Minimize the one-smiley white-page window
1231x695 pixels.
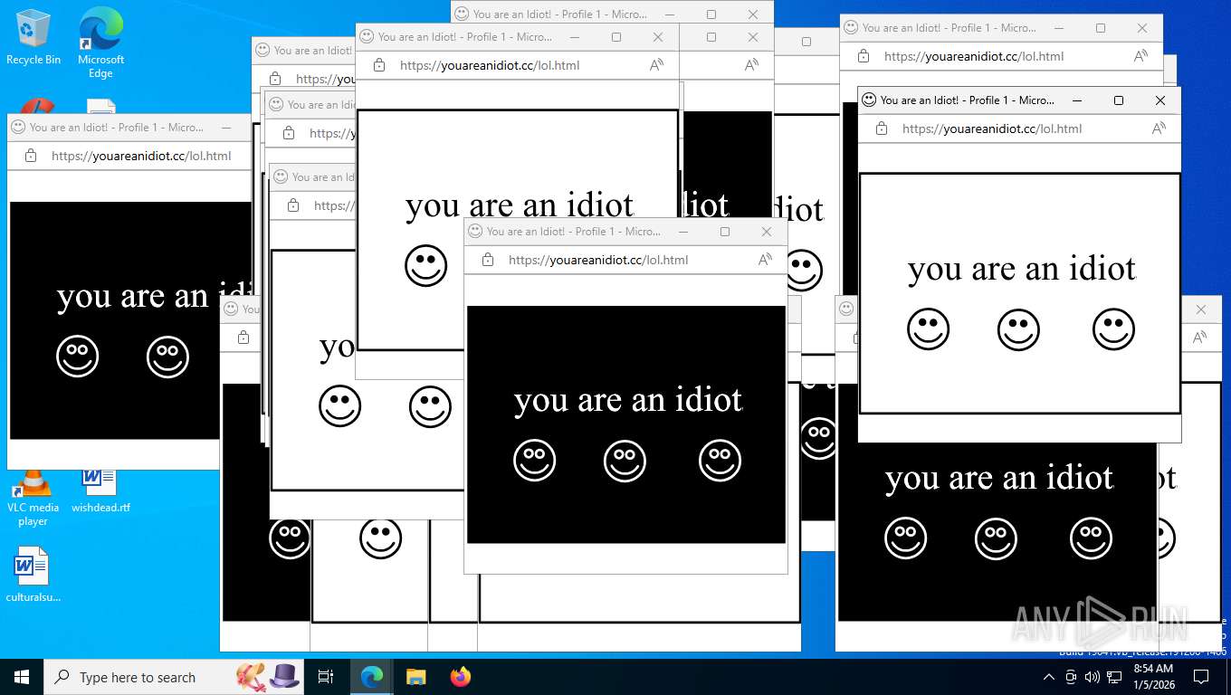tap(575, 37)
